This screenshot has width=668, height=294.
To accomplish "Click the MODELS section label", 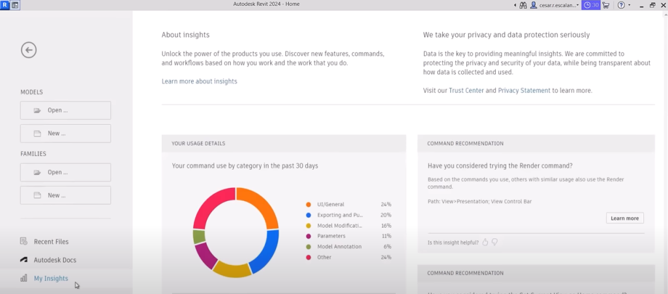I will 31,92.
